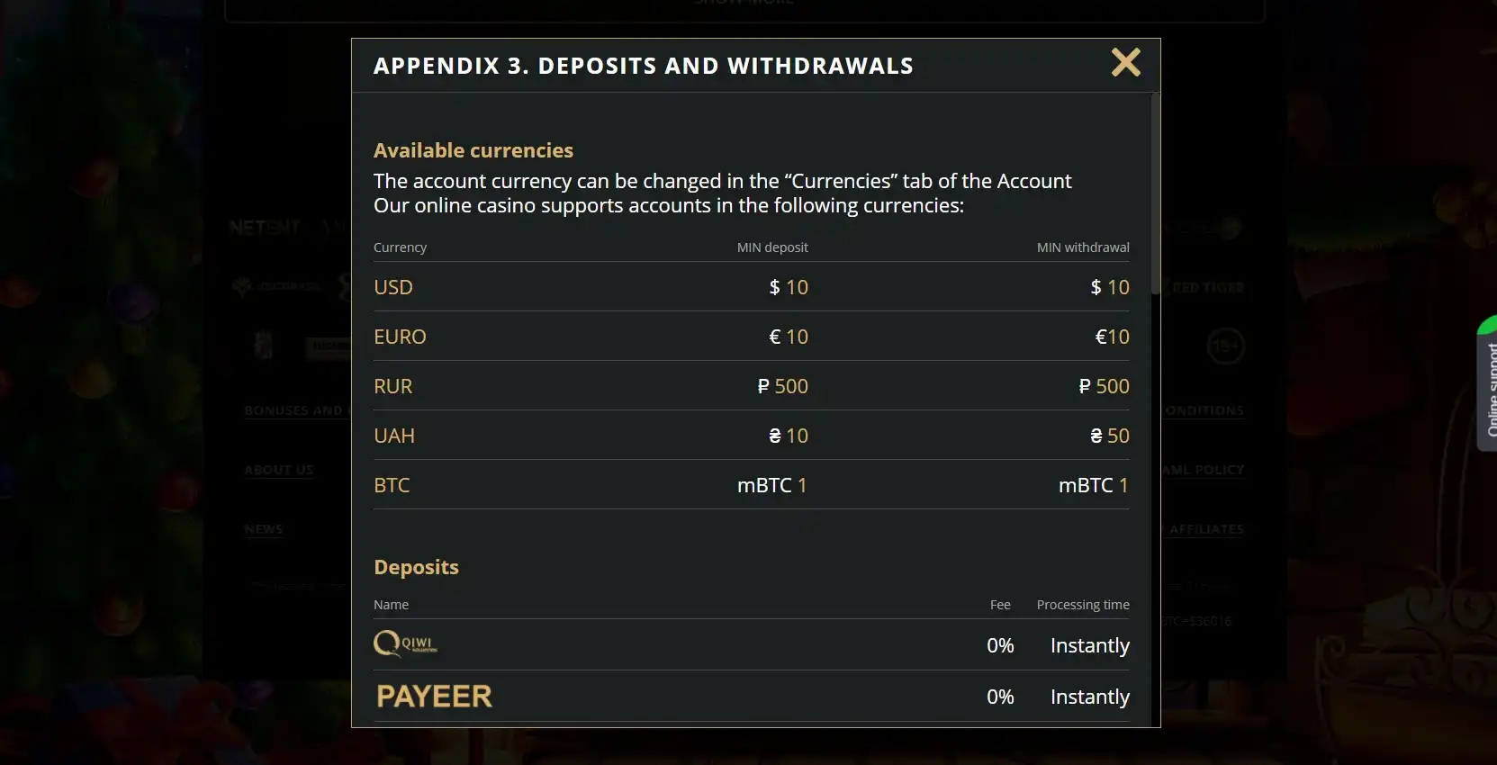Click the RUR currency label
This screenshot has height=765, width=1497.
[393, 386]
